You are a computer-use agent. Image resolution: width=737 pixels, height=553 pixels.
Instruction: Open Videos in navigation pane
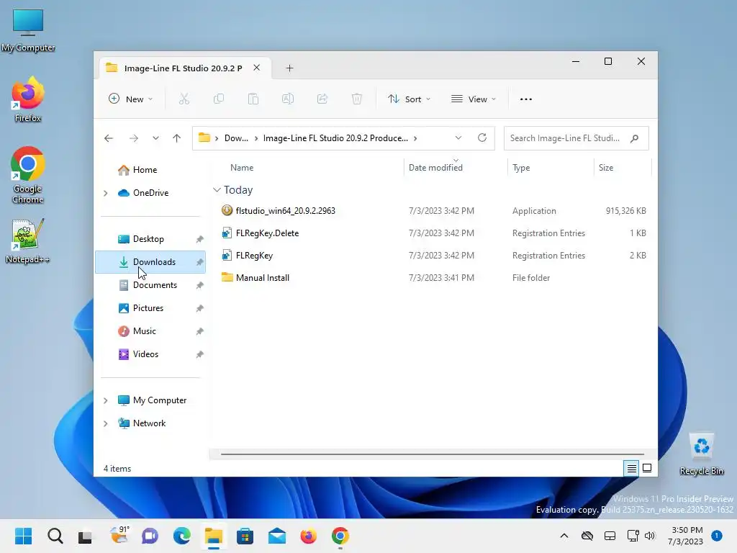pos(150,354)
